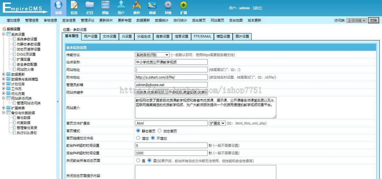
Task: Switch to the JS设置 tab
Action: click(x=127, y=37)
